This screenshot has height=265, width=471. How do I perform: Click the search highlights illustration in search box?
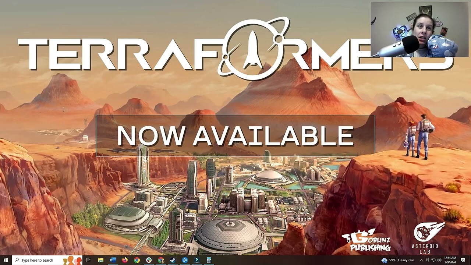(72, 260)
